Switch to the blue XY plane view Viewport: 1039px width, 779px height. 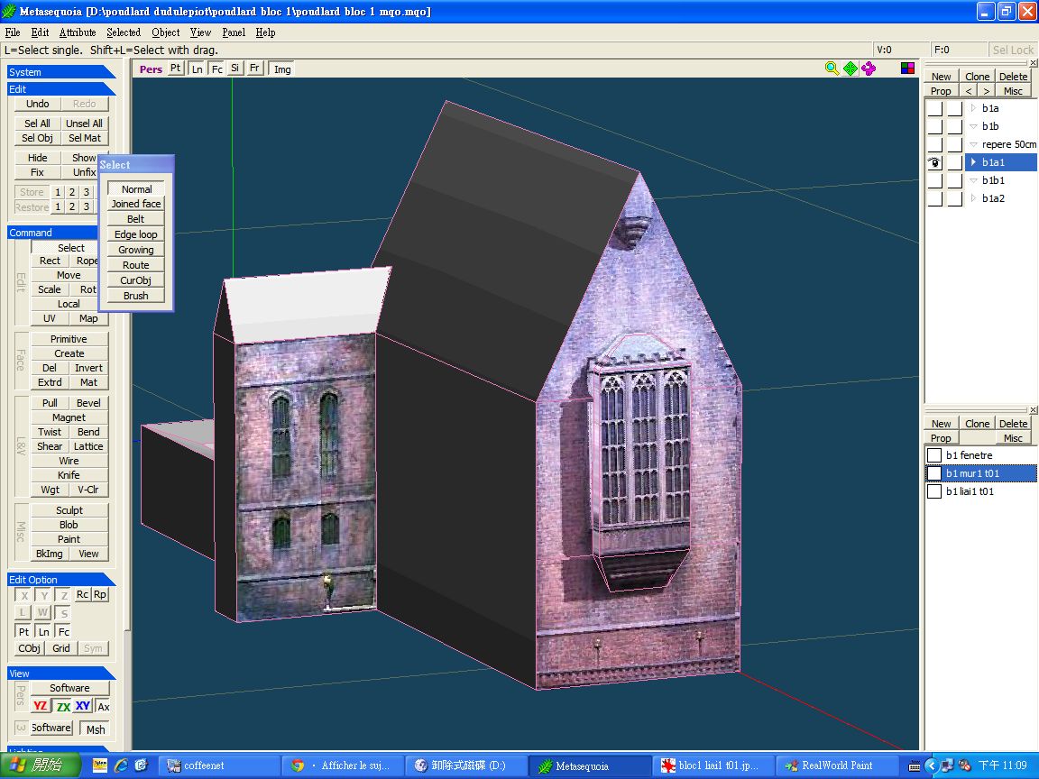pyautogui.click(x=83, y=706)
